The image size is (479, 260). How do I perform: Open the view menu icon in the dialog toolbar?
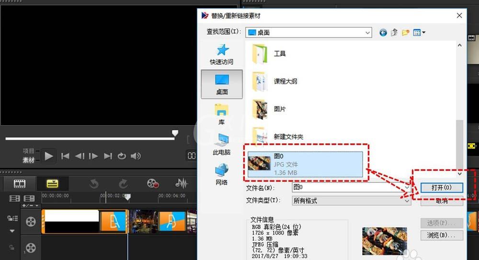point(419,33)
